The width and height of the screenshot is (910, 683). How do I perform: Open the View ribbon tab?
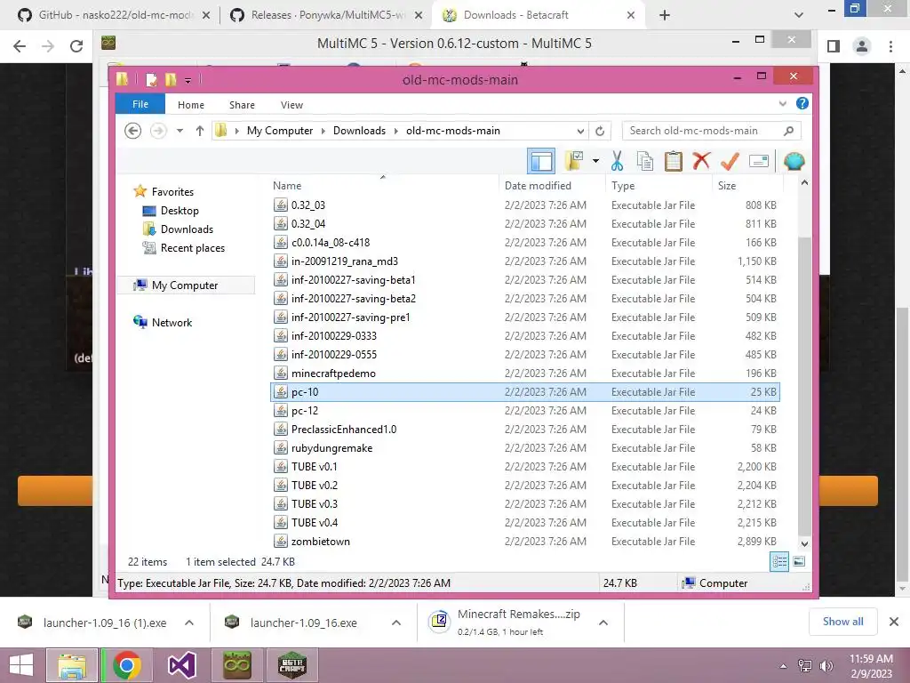(291, 105)
